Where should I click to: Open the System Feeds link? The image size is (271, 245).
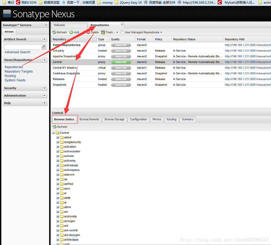pyautogui.click(x=15, y=80)
